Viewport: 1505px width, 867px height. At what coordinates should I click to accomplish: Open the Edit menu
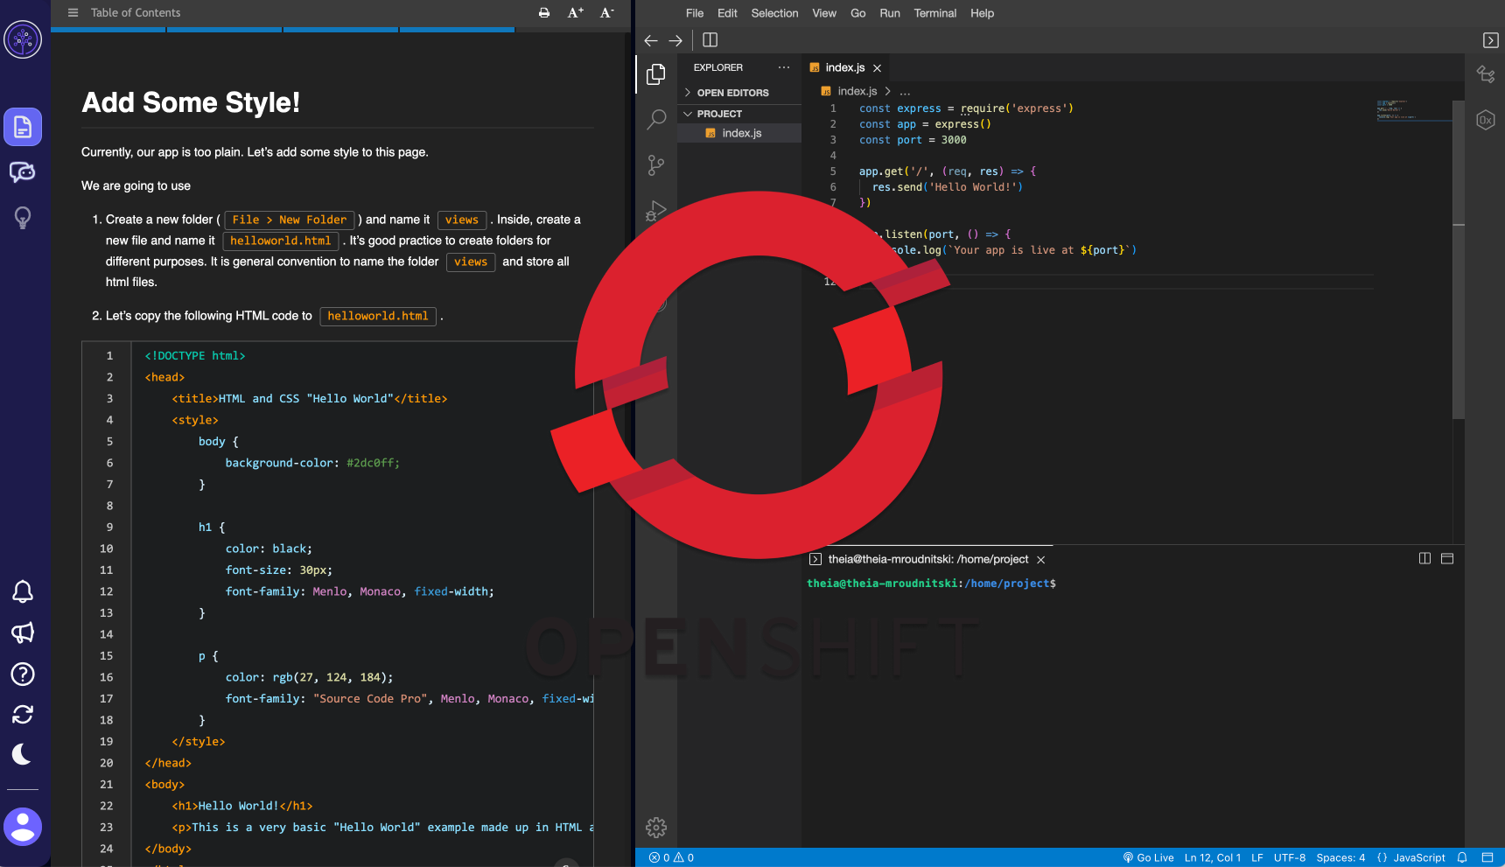click(727, 13)
